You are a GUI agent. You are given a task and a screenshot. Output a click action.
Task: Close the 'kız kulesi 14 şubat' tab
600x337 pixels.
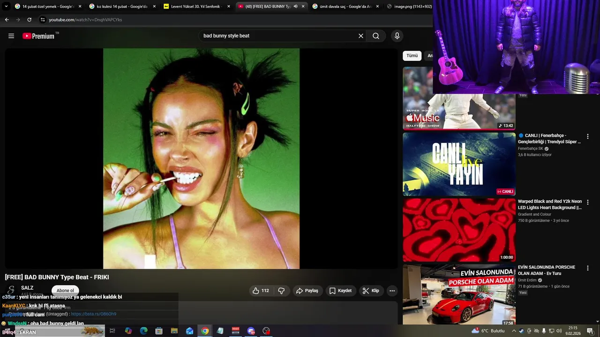[x=154, y=7]
